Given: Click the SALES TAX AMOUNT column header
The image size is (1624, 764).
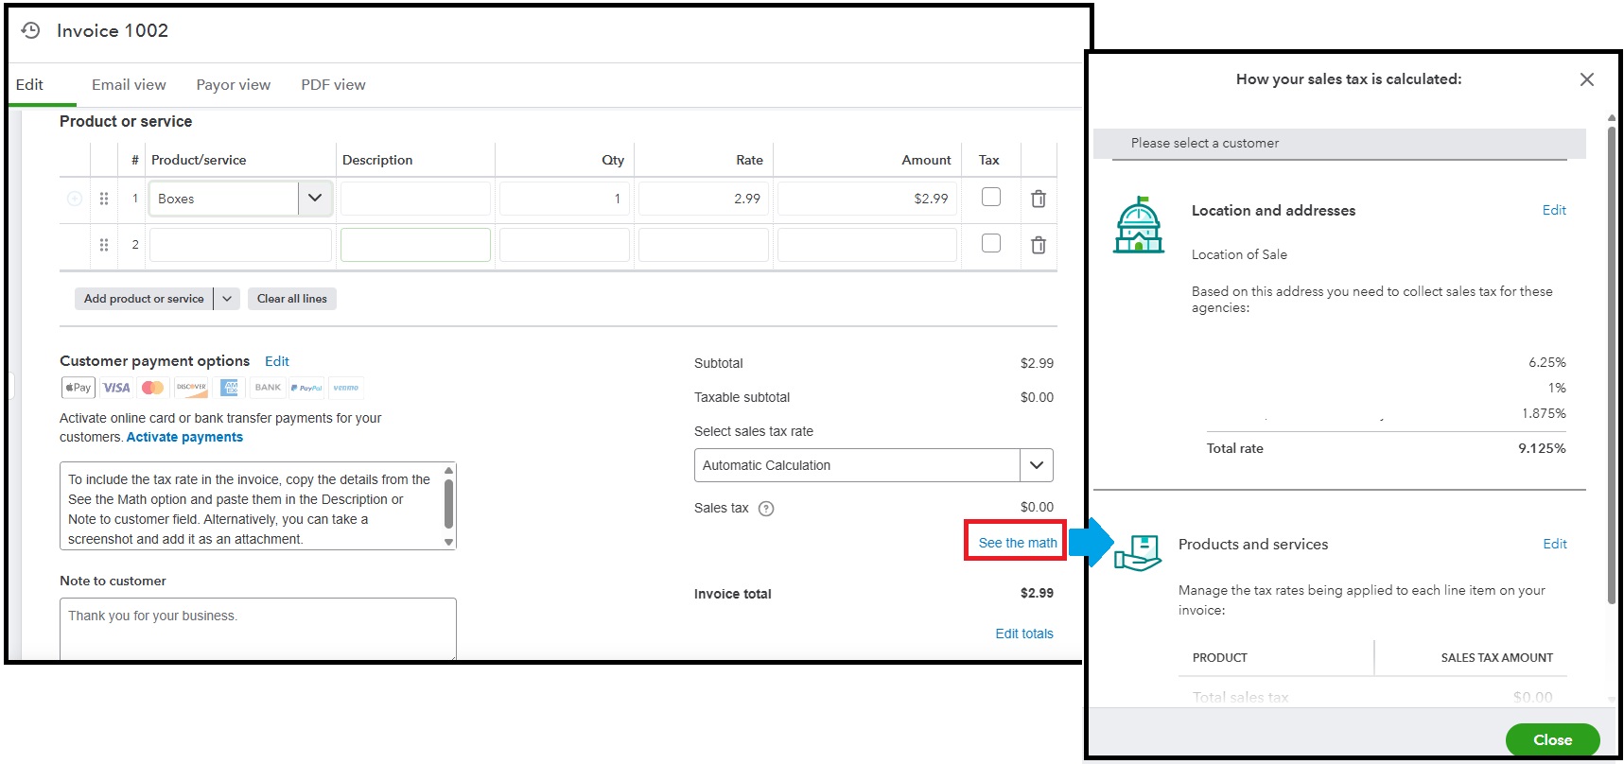Looking at the screenshot, I should tap(1496, 658).
